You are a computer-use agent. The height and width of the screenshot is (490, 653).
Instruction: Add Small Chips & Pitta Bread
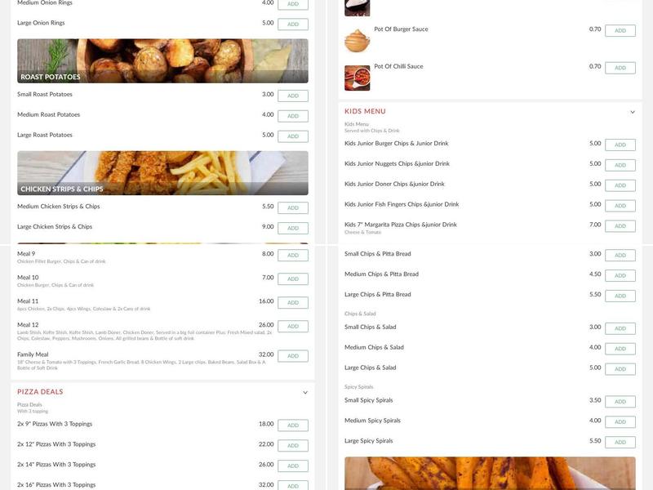click(621, 254)
